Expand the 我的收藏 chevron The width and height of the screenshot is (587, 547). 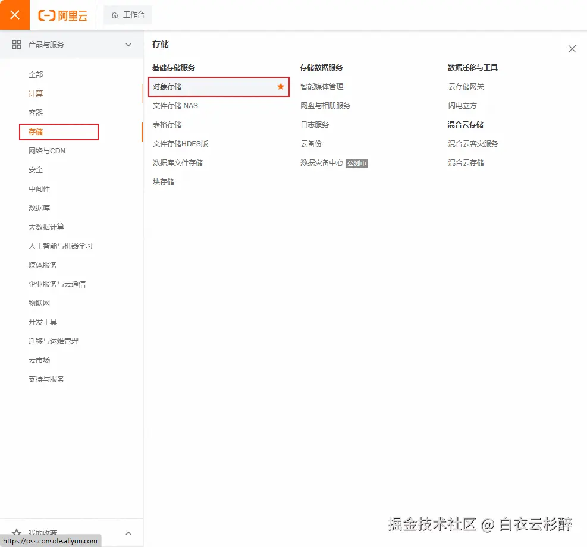[128, 533]
